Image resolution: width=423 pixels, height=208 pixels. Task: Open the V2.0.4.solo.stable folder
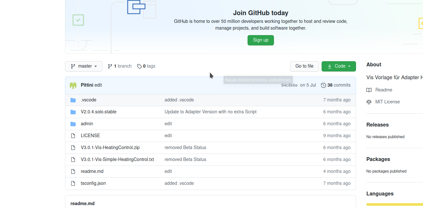tap(99, 112)
